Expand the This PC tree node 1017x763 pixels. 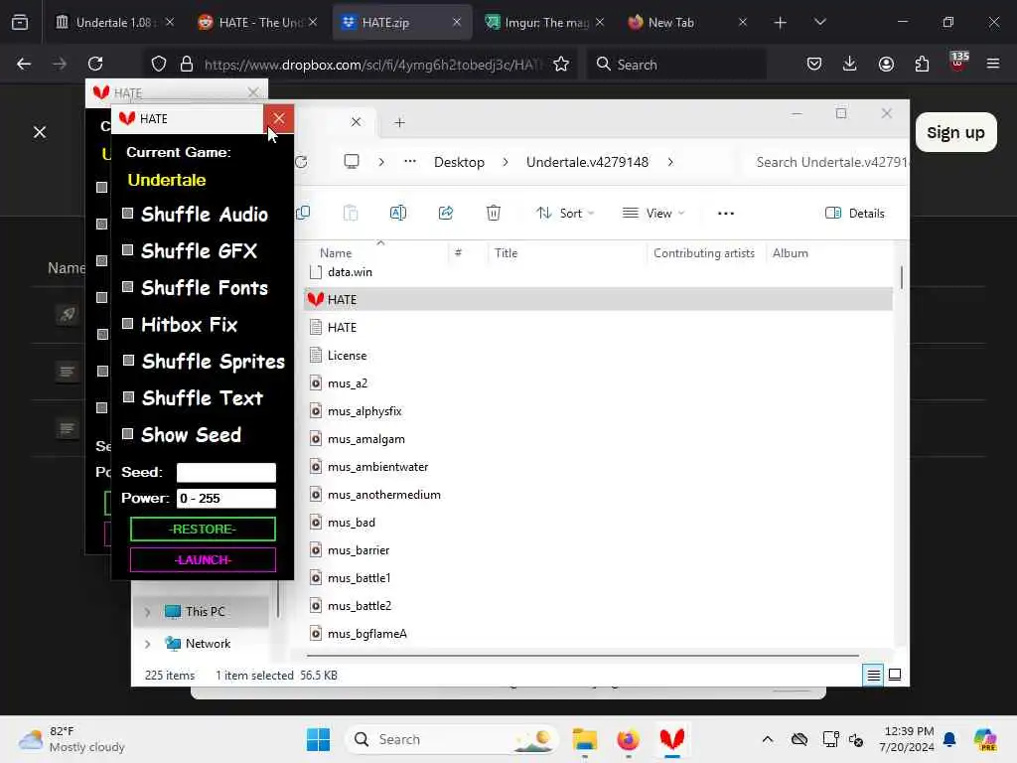(x=147, y=612)
